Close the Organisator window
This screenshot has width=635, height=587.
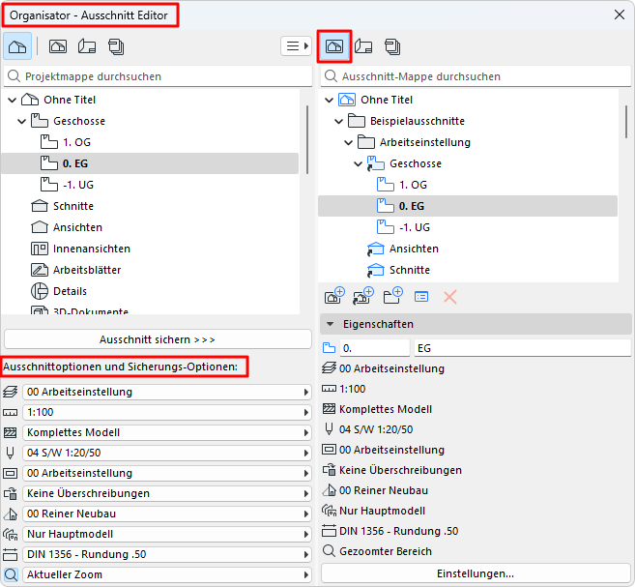620,15
